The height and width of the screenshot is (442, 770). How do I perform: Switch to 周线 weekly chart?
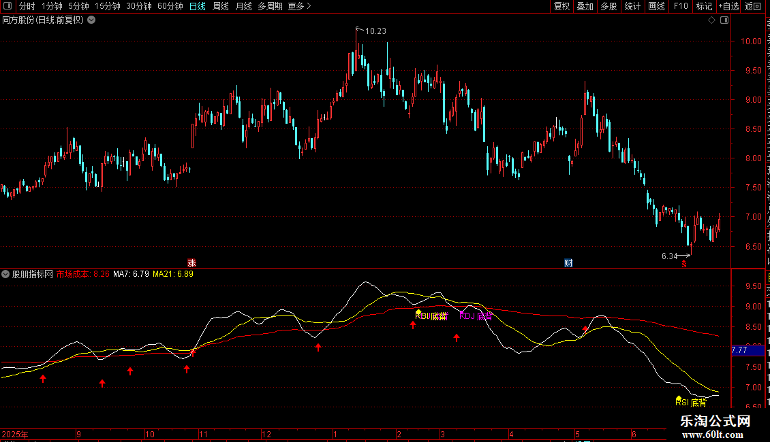click(221, 6)
